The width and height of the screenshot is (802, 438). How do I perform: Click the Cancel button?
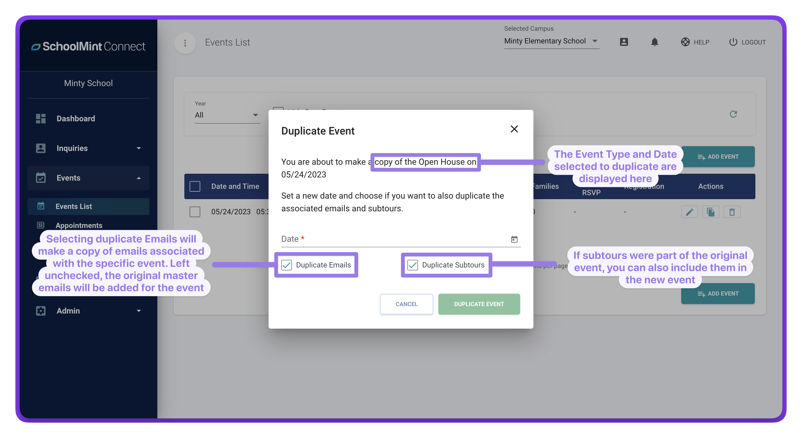tap(406, 304)
